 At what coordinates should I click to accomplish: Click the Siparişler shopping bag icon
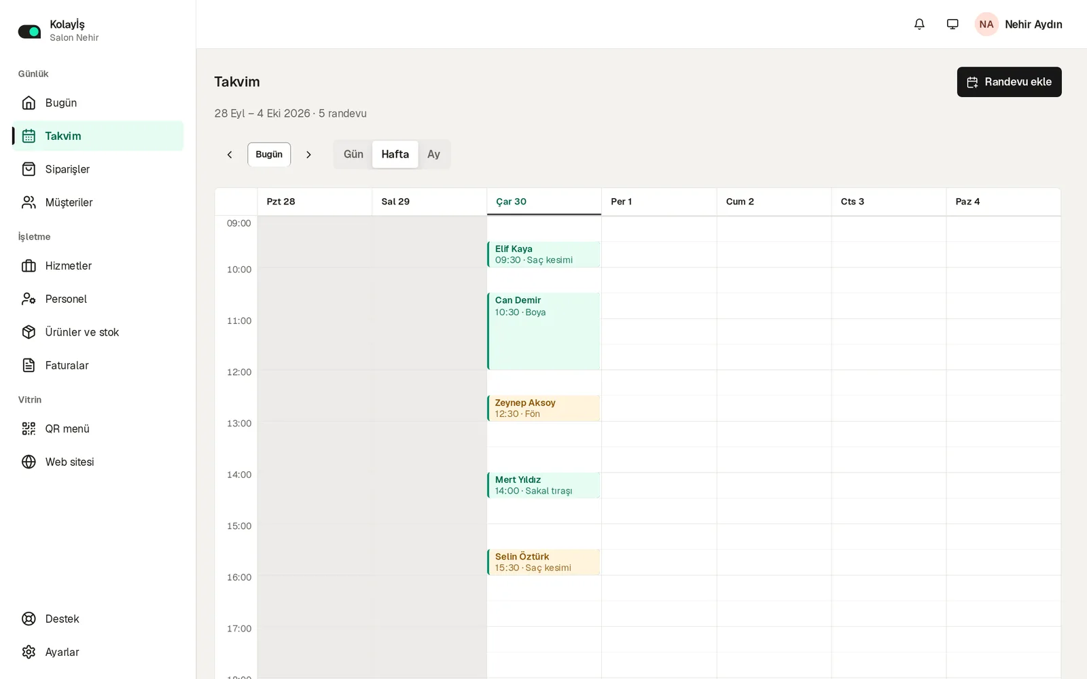click(x=29, y=169)
